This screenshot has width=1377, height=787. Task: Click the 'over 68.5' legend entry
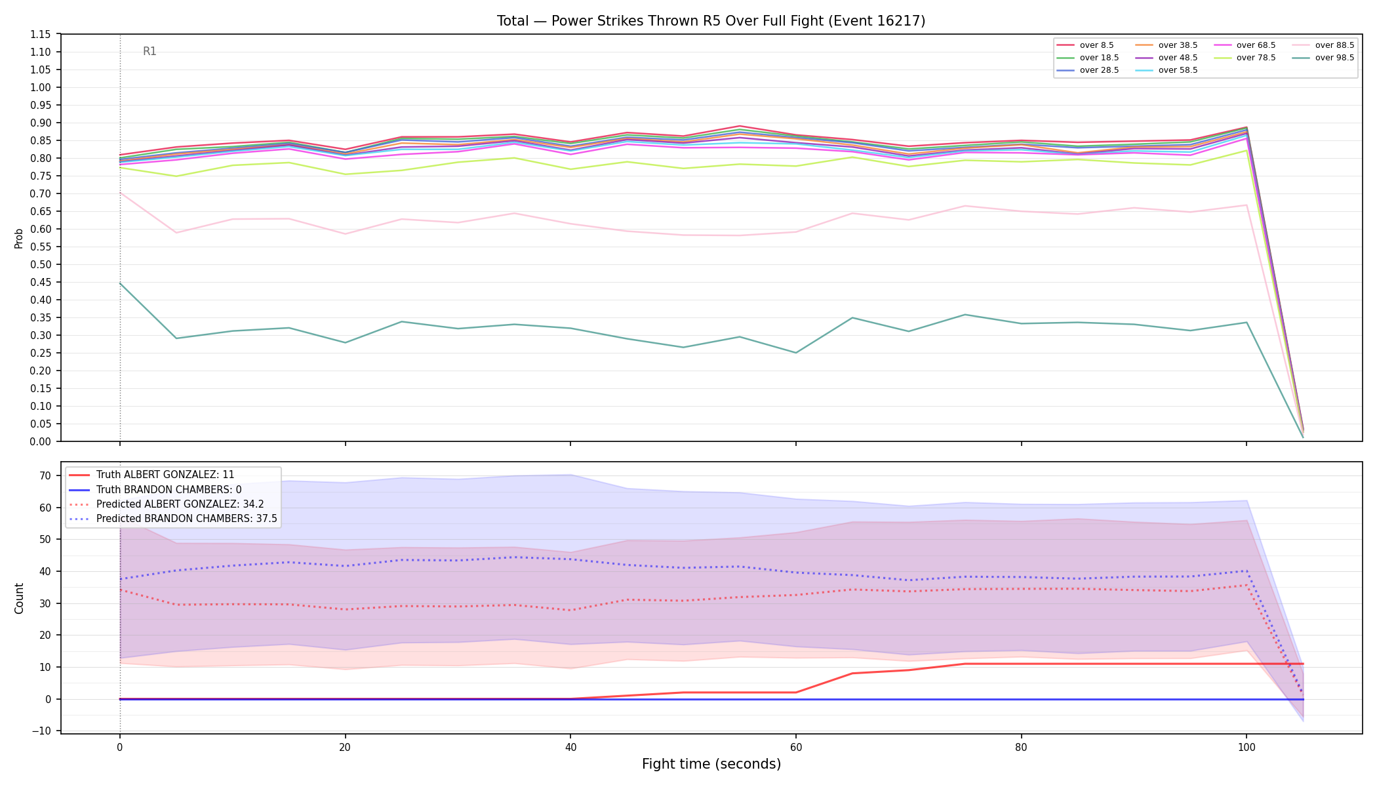coord(1245,45)
